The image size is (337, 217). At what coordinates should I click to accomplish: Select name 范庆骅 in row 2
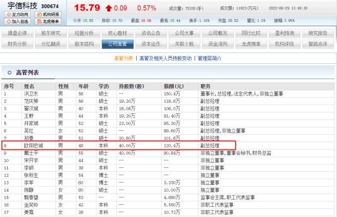click(x=31, y=101)
